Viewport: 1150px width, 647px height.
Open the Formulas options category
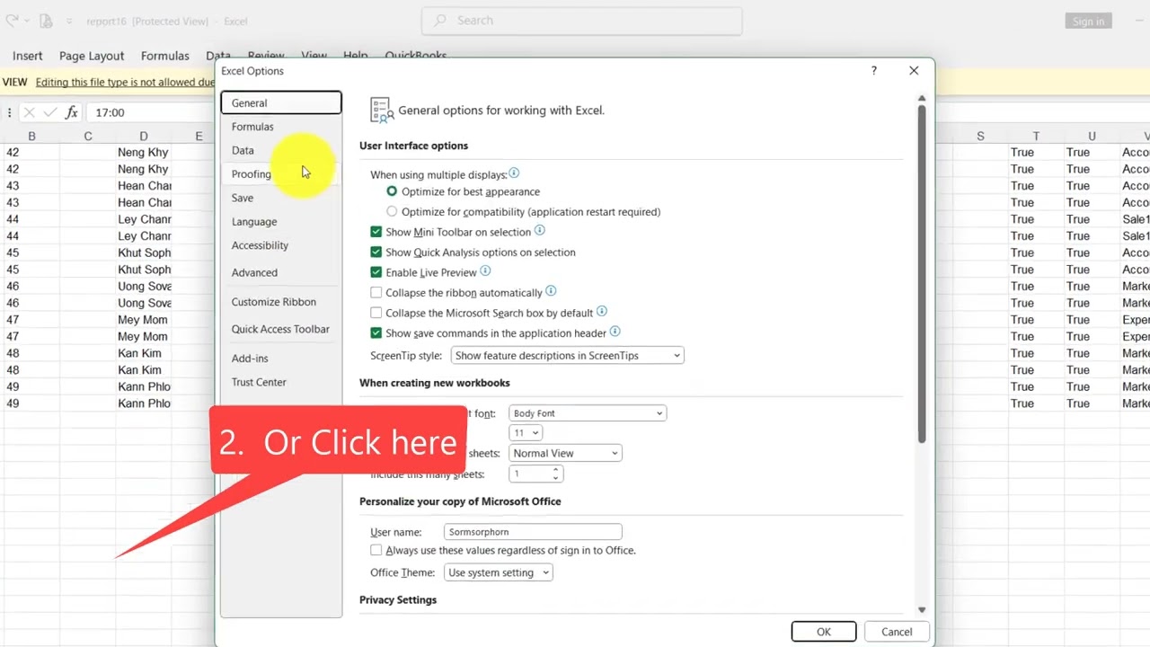coord(281,127)
